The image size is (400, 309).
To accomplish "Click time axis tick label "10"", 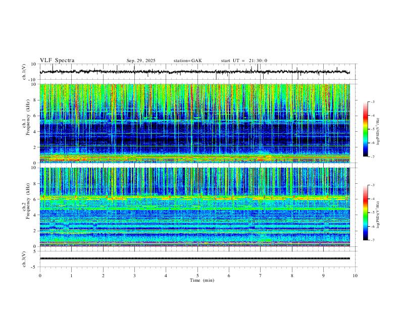I will coord(355,276).
